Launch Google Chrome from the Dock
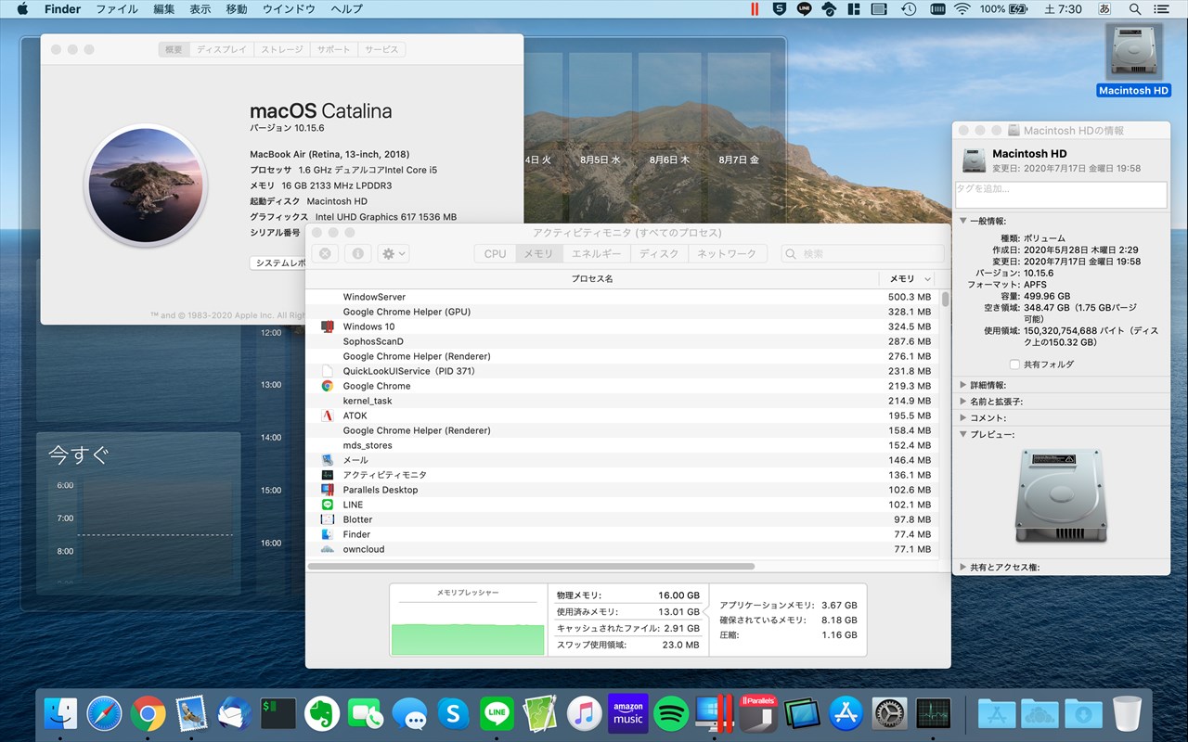 [x=148, y=713]
